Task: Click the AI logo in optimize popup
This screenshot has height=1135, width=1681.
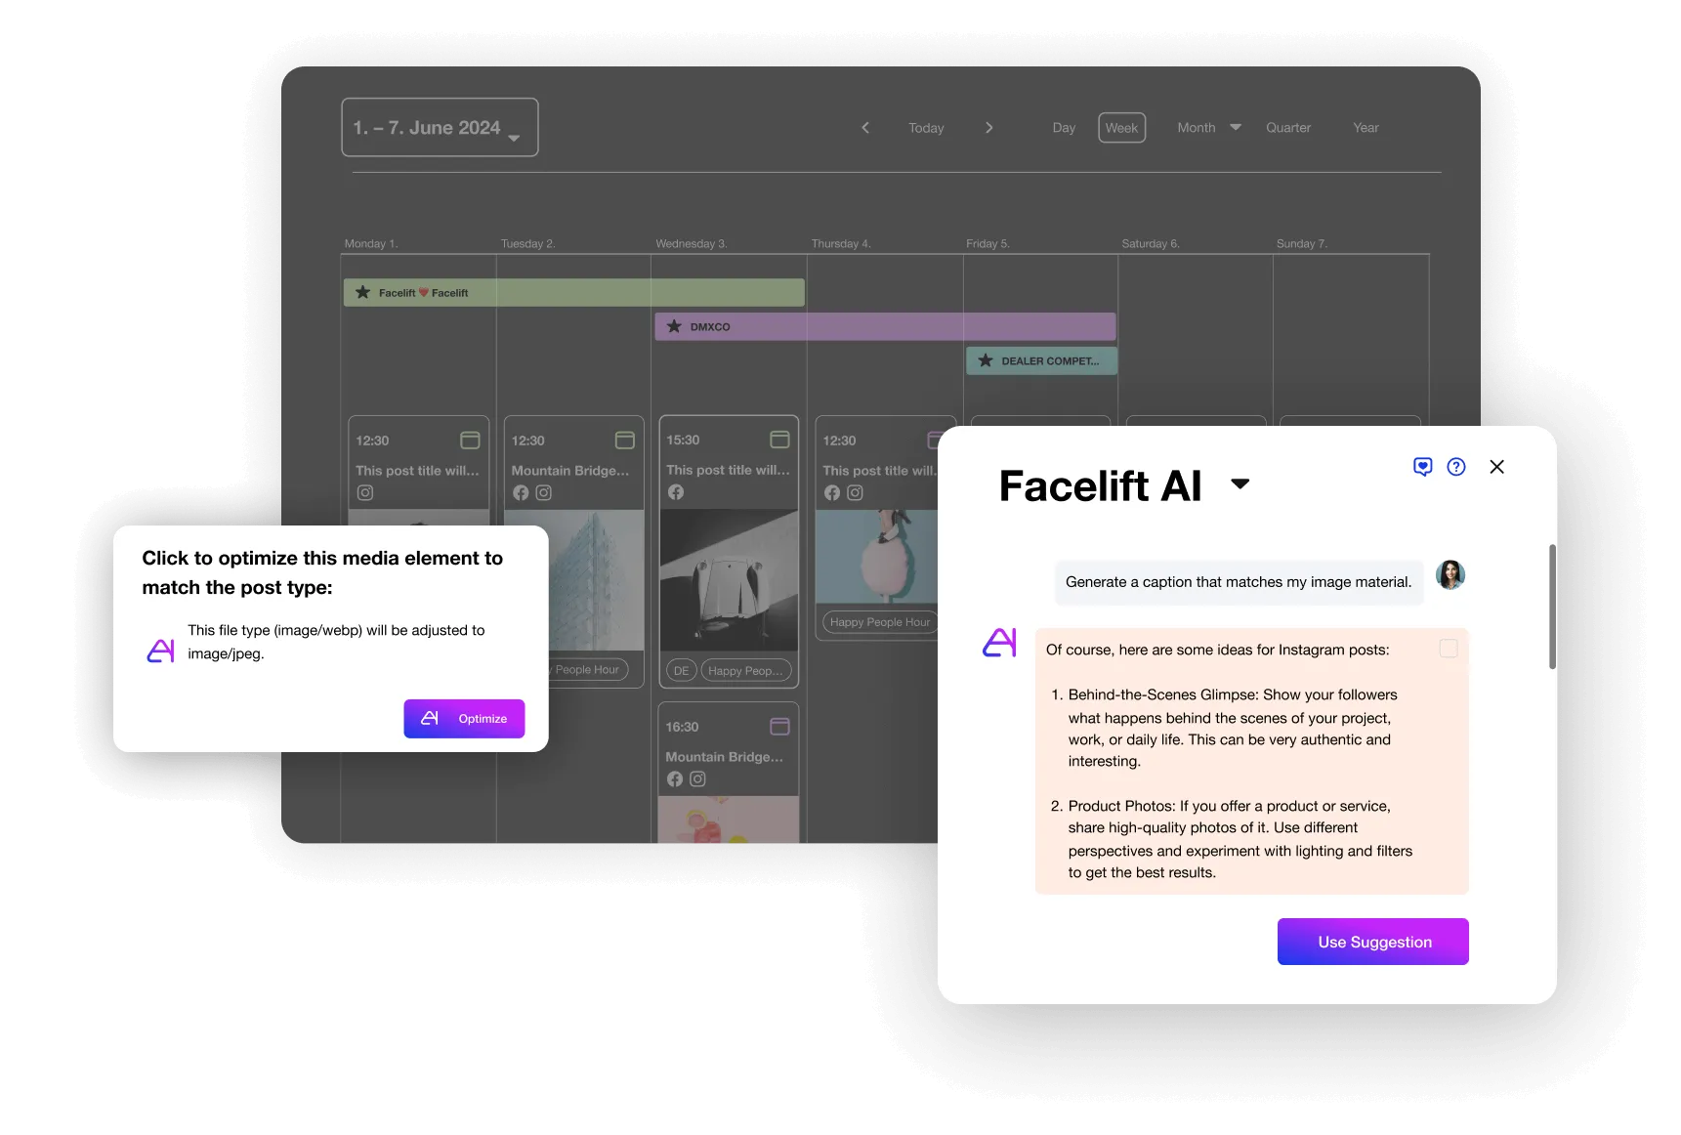Action: pos(160,651)
